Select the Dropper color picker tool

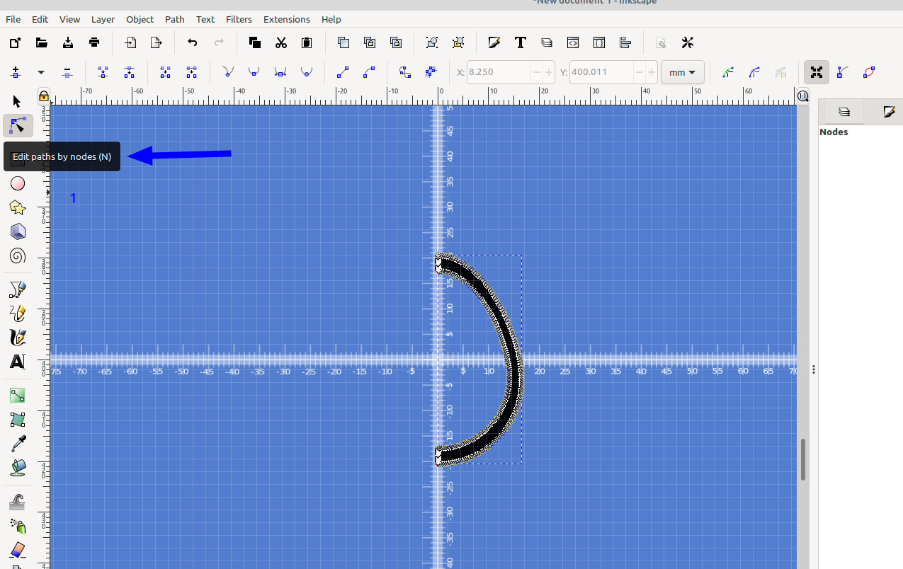(x=18, y=444)
